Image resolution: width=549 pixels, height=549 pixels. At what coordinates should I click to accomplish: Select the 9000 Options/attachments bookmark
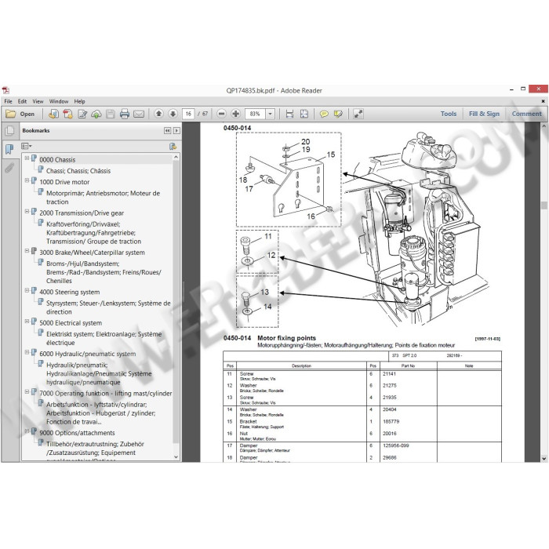coord(77,433)
